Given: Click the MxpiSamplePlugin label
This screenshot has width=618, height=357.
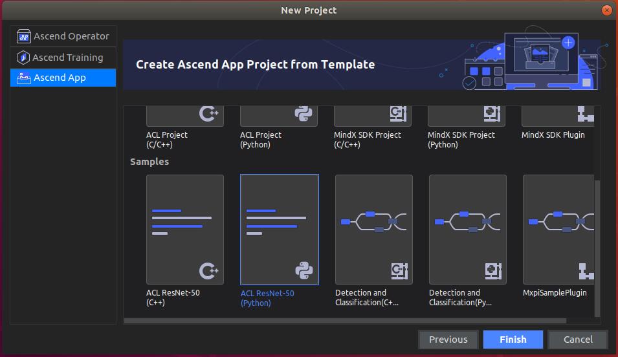Looking at the screenshot, I should [555, 293].
